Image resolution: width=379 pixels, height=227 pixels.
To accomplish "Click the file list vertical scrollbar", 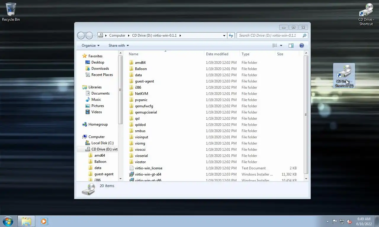I will [306, 114].
